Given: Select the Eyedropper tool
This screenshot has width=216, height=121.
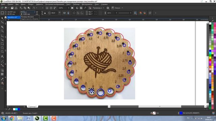Looking at the screenshot, I should [2, 79].
